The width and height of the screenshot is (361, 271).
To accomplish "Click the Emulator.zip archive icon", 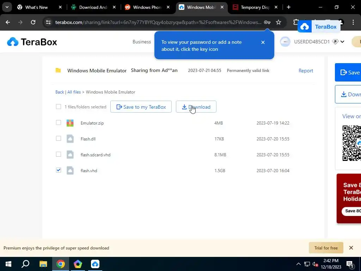I will [70, 123].
